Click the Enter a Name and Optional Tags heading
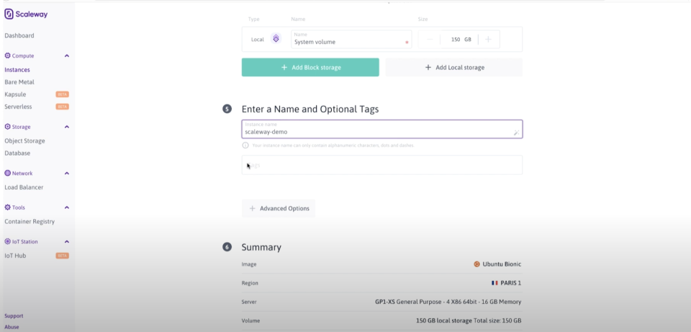The height and width of the screenshot is (332, 691). pyautogui.click(x=310, y=109)
